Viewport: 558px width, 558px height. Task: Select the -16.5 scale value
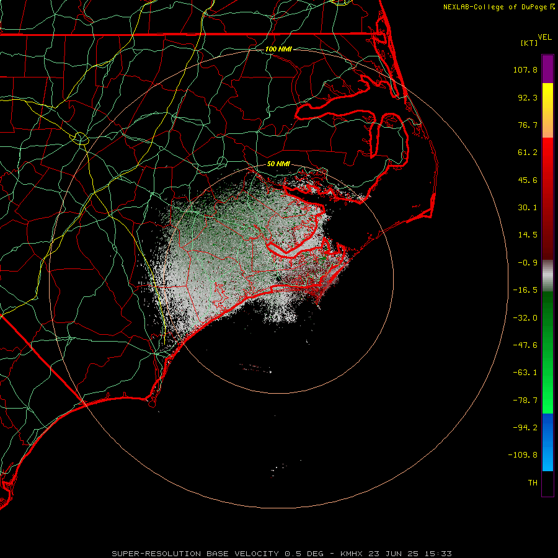coord(525,290)
